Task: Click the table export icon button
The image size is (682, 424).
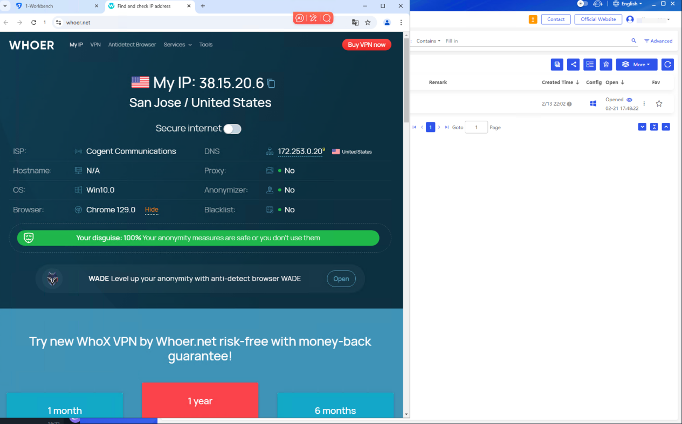Action: (557, 65)
